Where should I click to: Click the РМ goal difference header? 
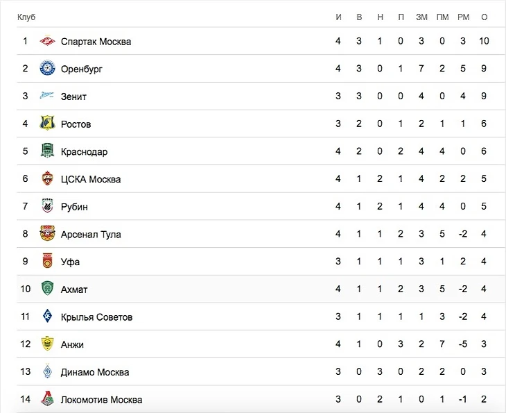pyautogui.click(x=463, y=17)
